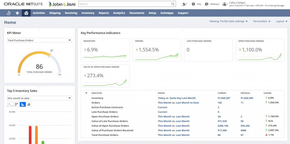Open the Late Purchase Orders indicator link
This screenshot has width=290, height=144.
click(x=105, y=112)
